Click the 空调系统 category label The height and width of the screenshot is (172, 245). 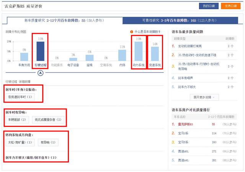click(106, 65)
